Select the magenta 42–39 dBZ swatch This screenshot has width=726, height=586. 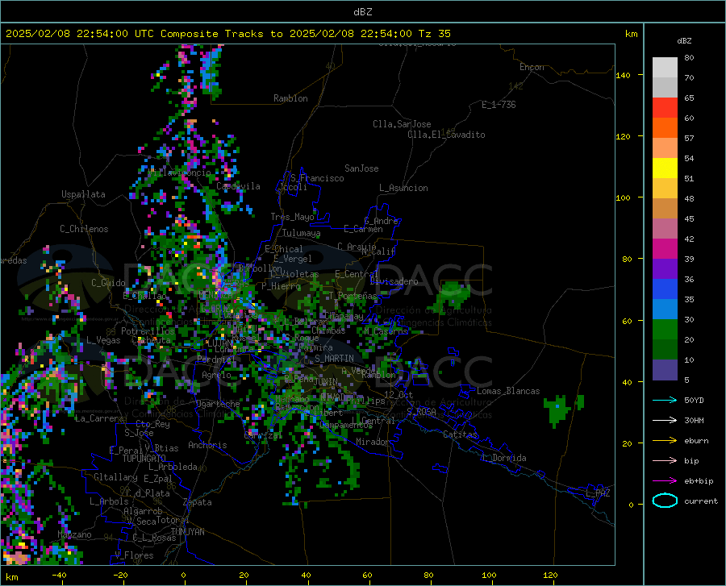click(x=665, y=249)
